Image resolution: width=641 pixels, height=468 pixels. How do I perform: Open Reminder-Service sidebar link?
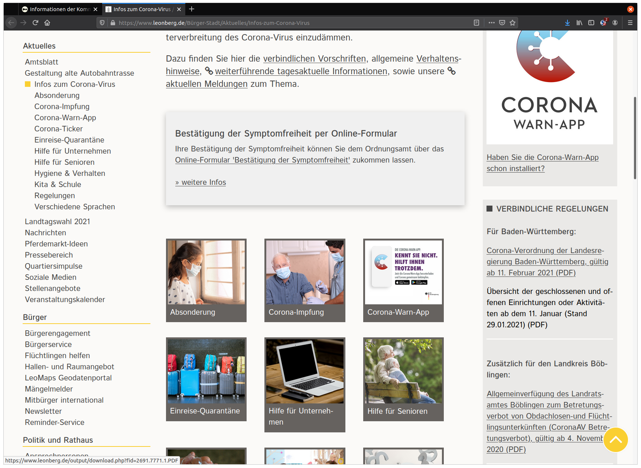[x=55, y=422]
